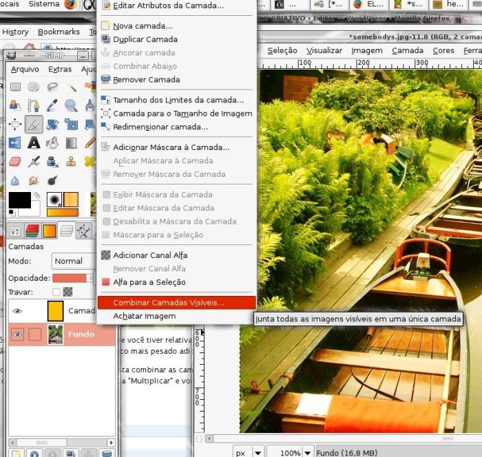Select the Move tool
Image resolution: width=482 pixels, height=457 pixels.
tap(15, 124)
